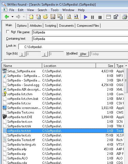Screen dimensions: 128x164
Task: Sort results by Size column header
Action: point(105,66)
